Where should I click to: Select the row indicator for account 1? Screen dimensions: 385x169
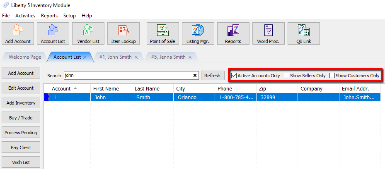46,97
